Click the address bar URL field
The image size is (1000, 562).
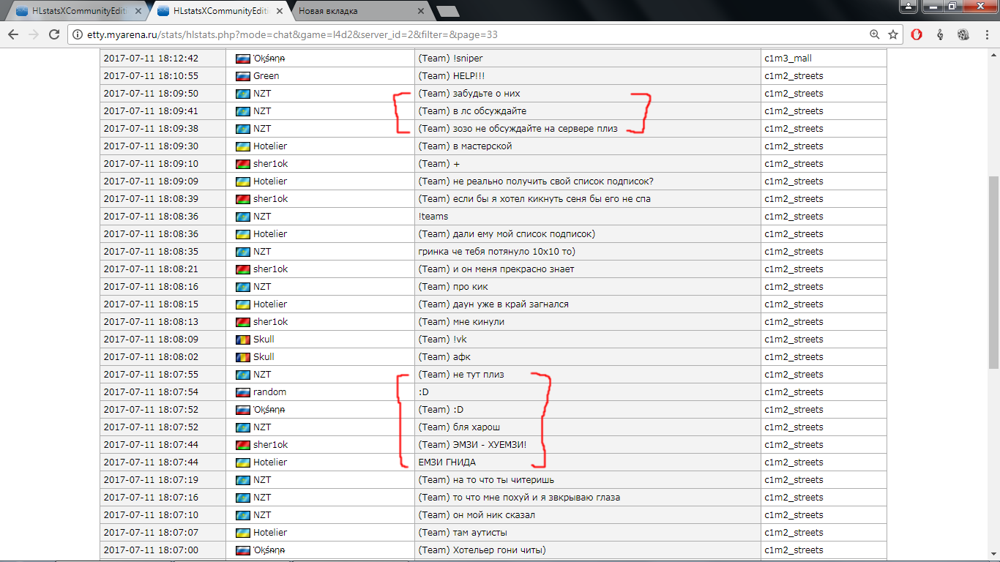(469, 34)
